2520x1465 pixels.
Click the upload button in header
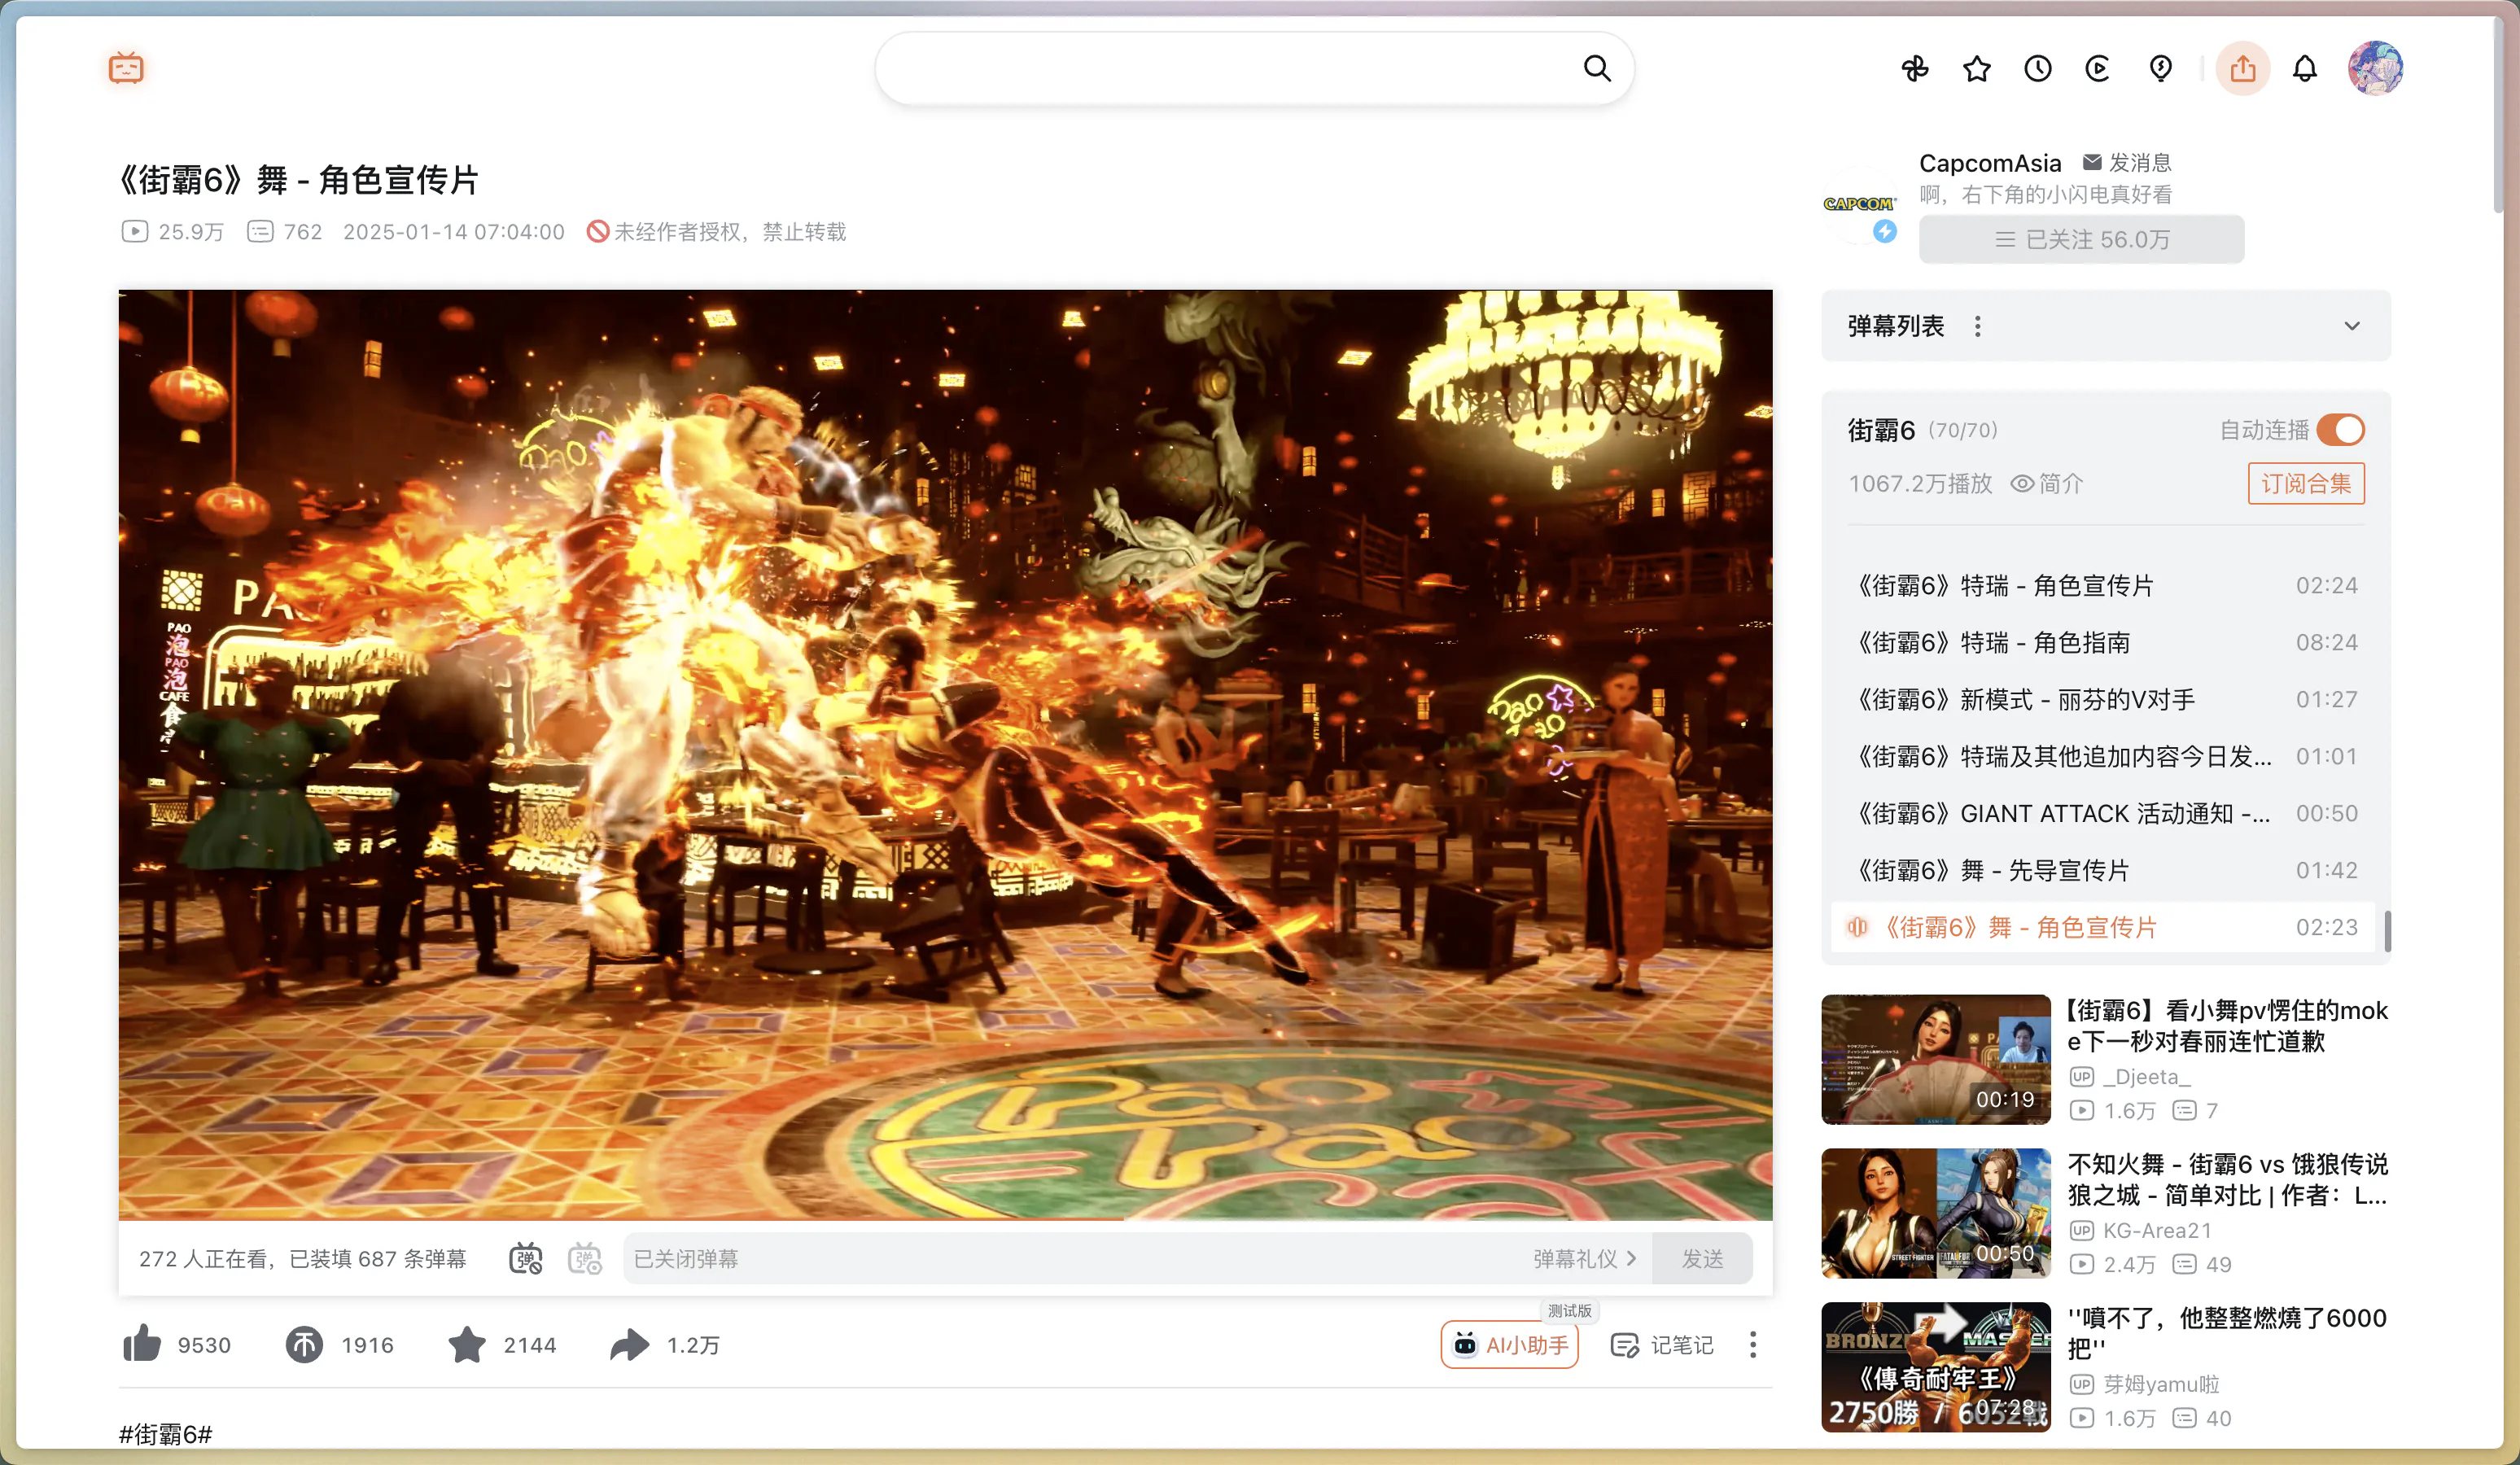[2243, 68]
